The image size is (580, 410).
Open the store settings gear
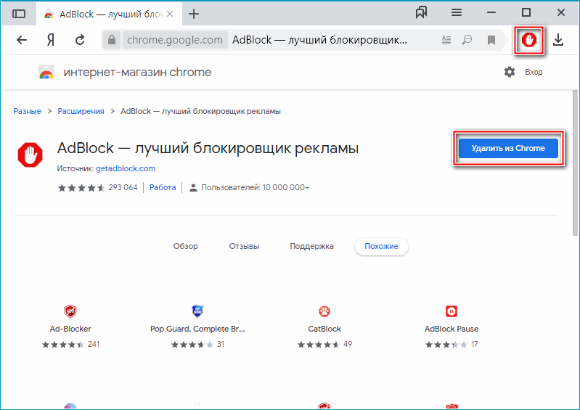point(510,72)
